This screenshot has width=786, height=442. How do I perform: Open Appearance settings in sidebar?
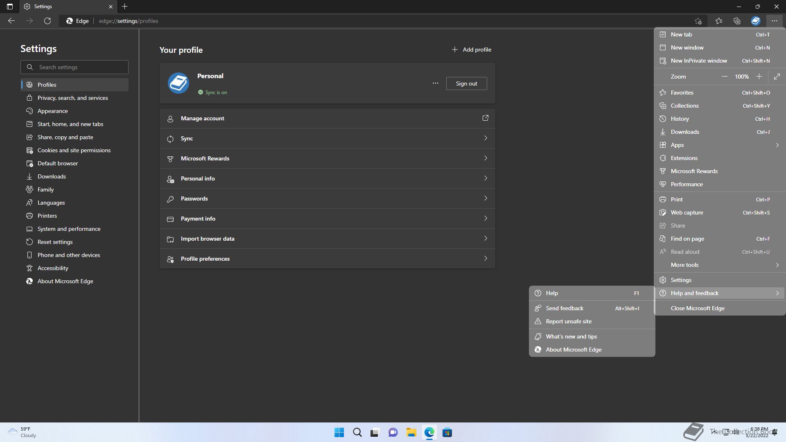click(75, 111)
